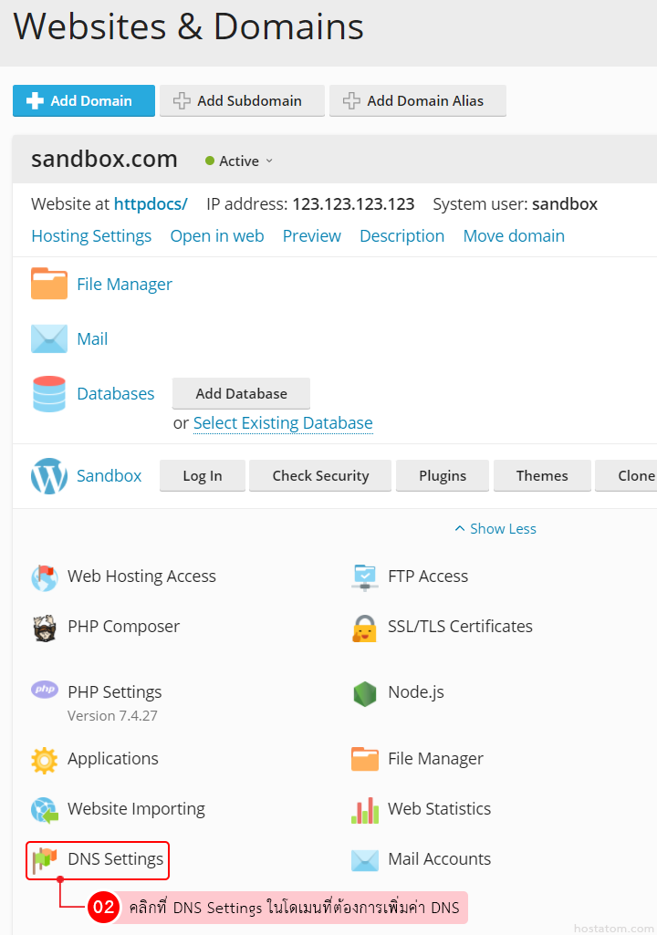Expand the Active status dropdown
Viewport: 657px width, 935px height.
pyautogui.click(x=239, y=161)
